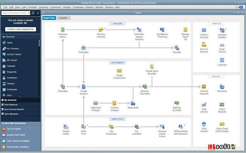Expand Enter Time dropdown arrow
Image resolution: width=246 pixels, height=153 pixels.
point(87,125)
